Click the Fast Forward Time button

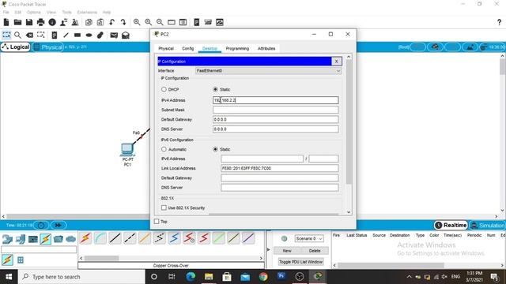[x=59, y=225]
